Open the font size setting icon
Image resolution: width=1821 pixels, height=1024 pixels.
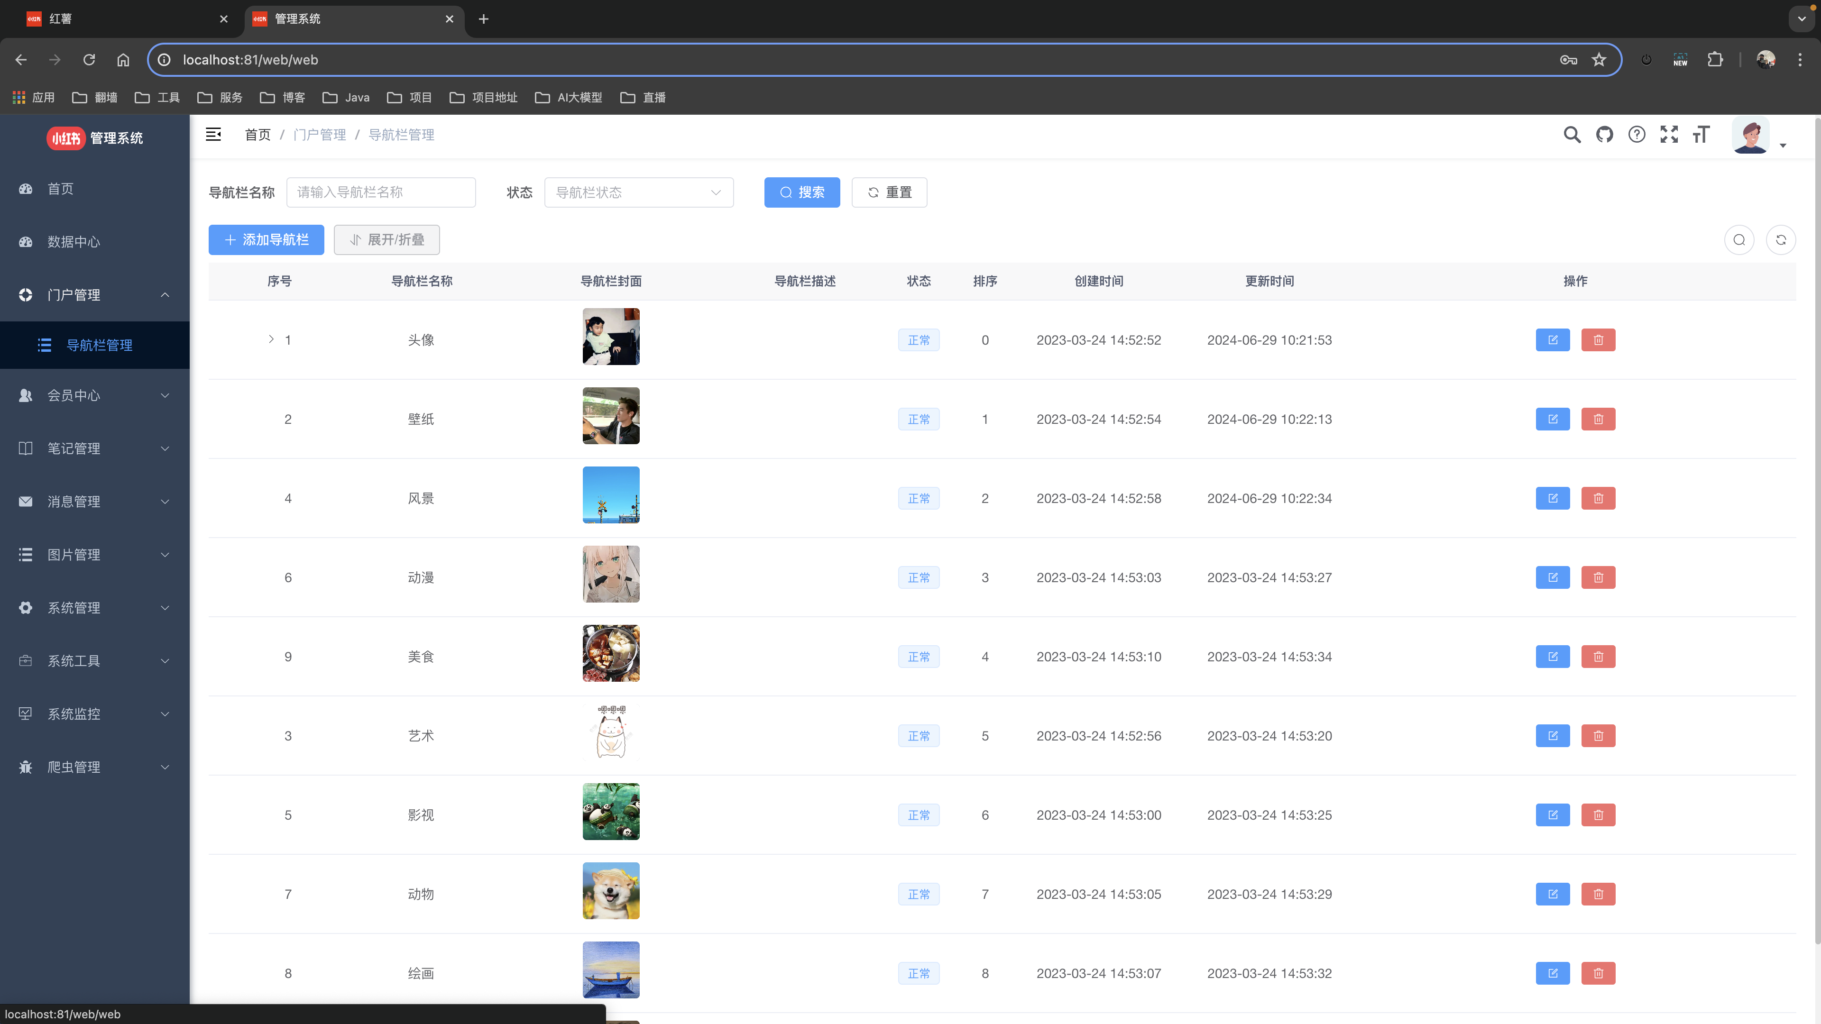[1701, 134]
